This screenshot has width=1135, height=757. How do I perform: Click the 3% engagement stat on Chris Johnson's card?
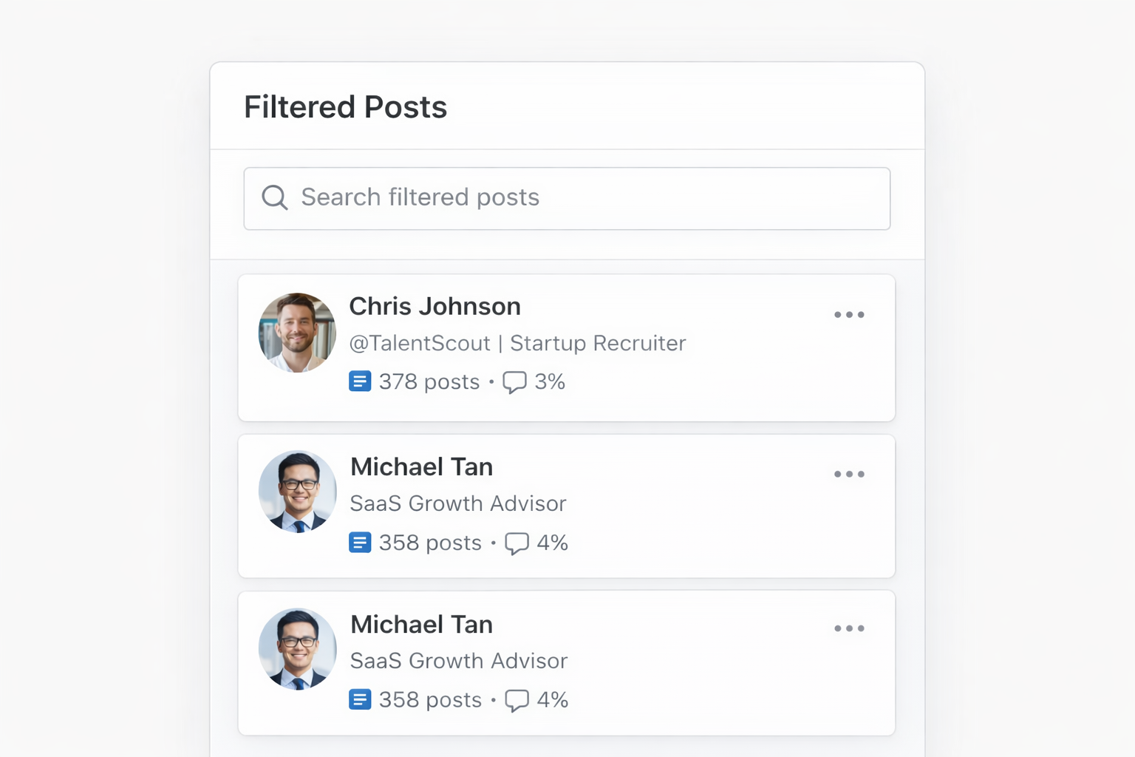click(x=551, y=382)
